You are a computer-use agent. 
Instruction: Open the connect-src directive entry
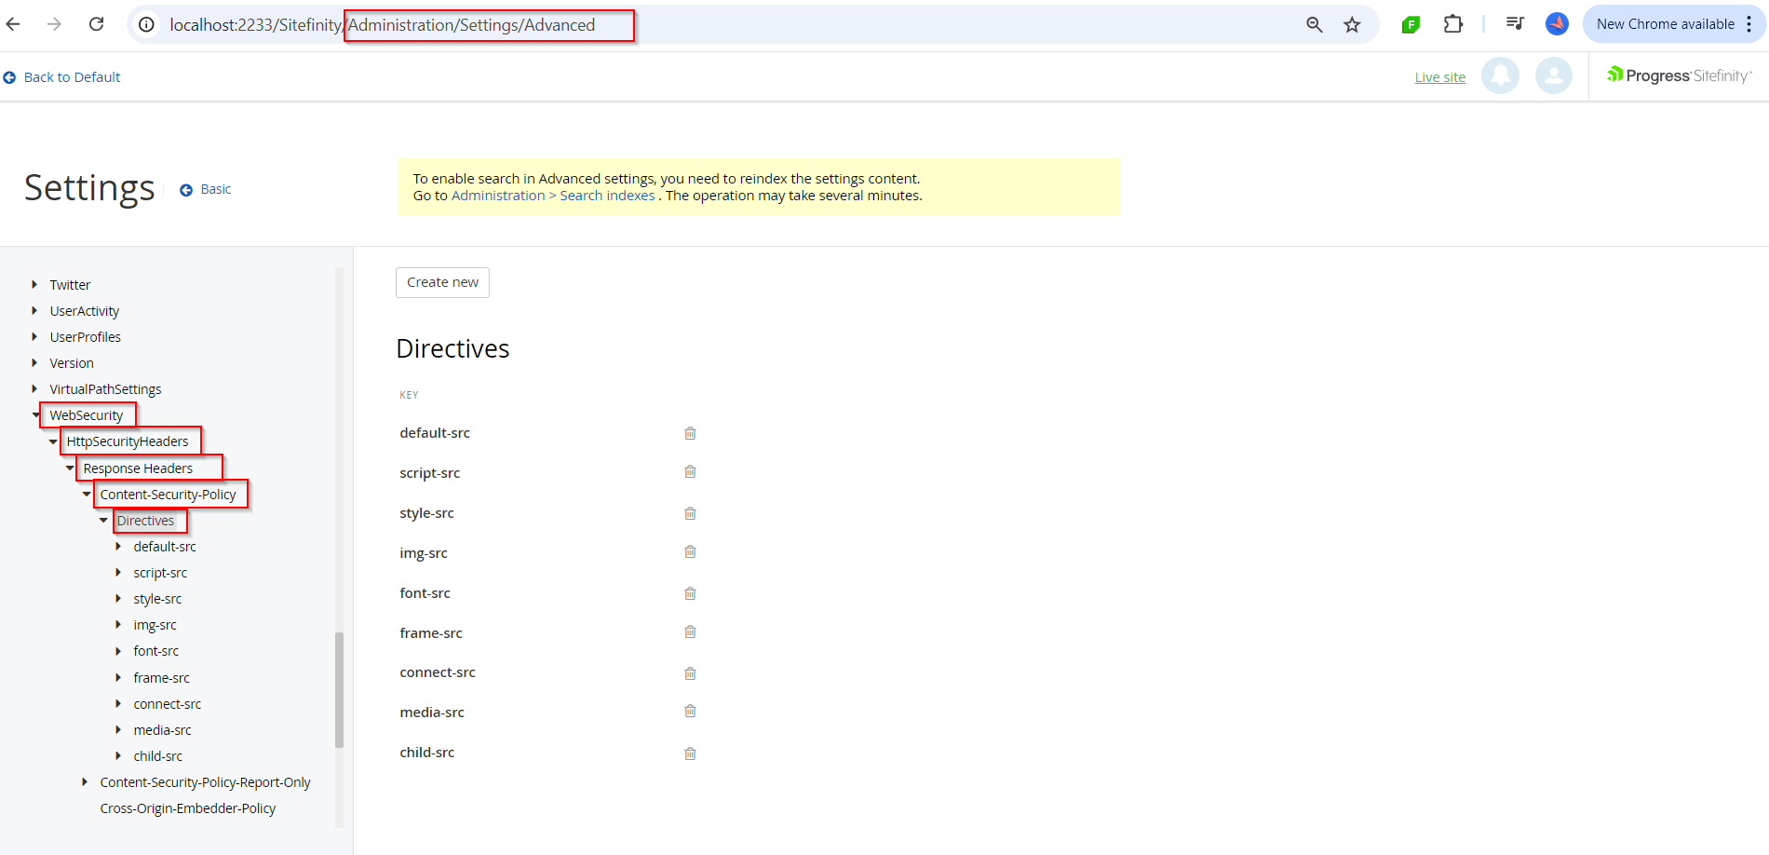tap(438, 672)
